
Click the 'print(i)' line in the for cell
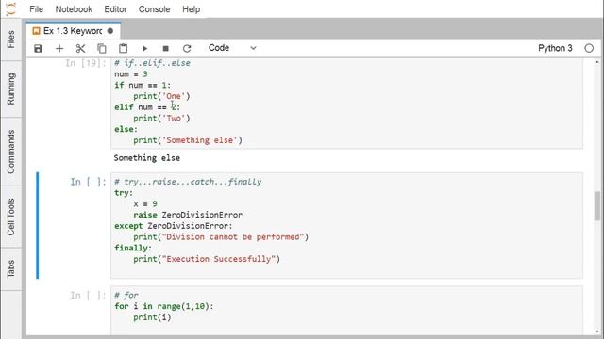pyautogui.click(x=152, y=317)
